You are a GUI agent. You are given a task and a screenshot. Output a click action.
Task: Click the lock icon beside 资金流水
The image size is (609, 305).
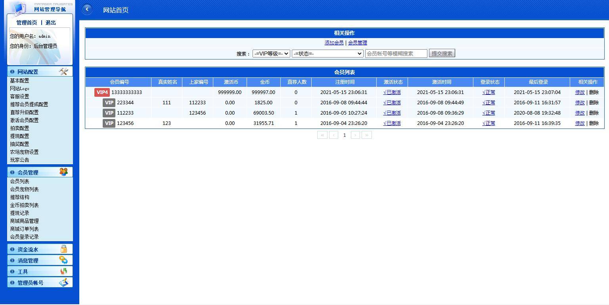tap(63, 249)
